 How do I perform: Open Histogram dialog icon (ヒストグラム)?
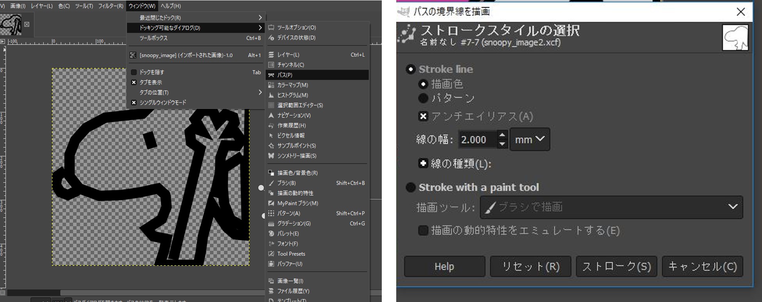click(271, 95)
